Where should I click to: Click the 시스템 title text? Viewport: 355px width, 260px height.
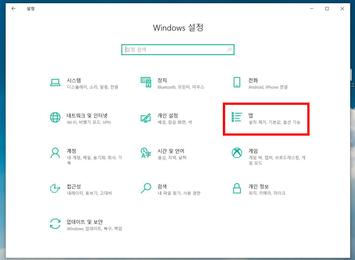click(74, 80)
